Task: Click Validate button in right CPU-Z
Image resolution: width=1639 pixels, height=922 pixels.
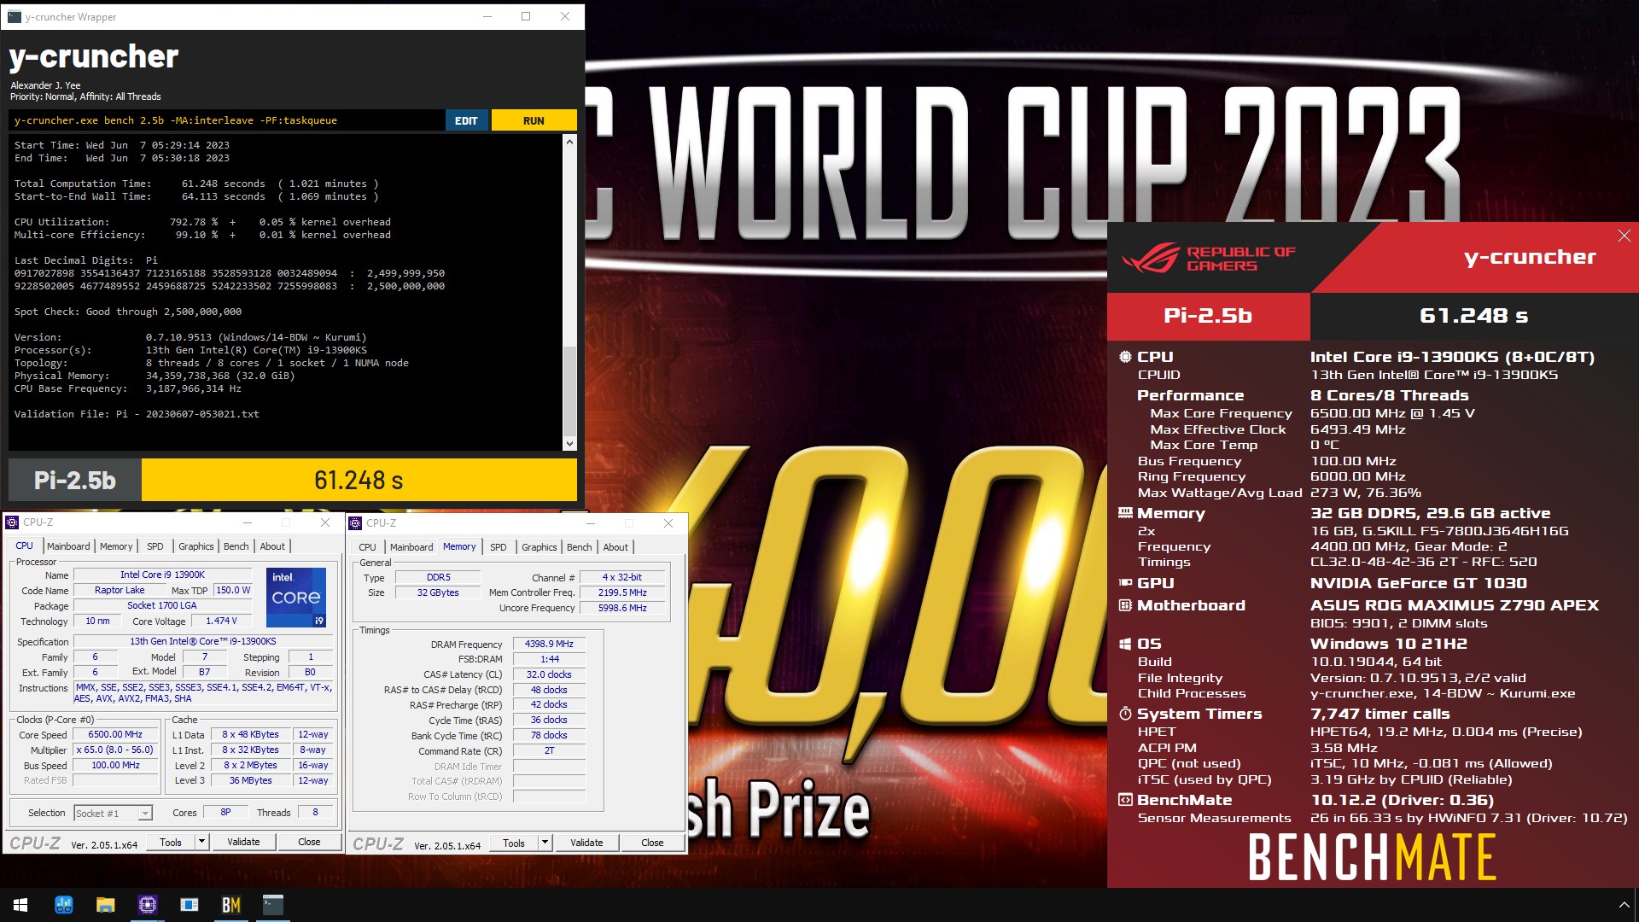Action: tap(586, 843)
